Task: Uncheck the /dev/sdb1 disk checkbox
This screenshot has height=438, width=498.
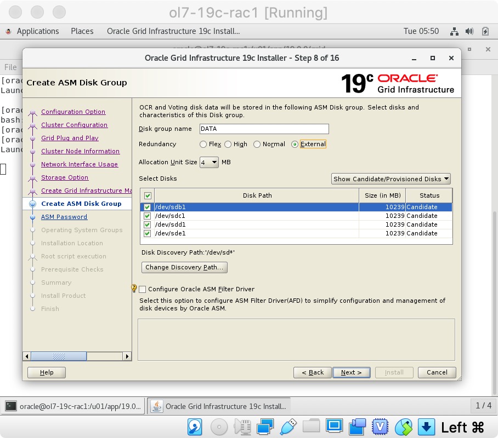Action: (x=147, y=207)
